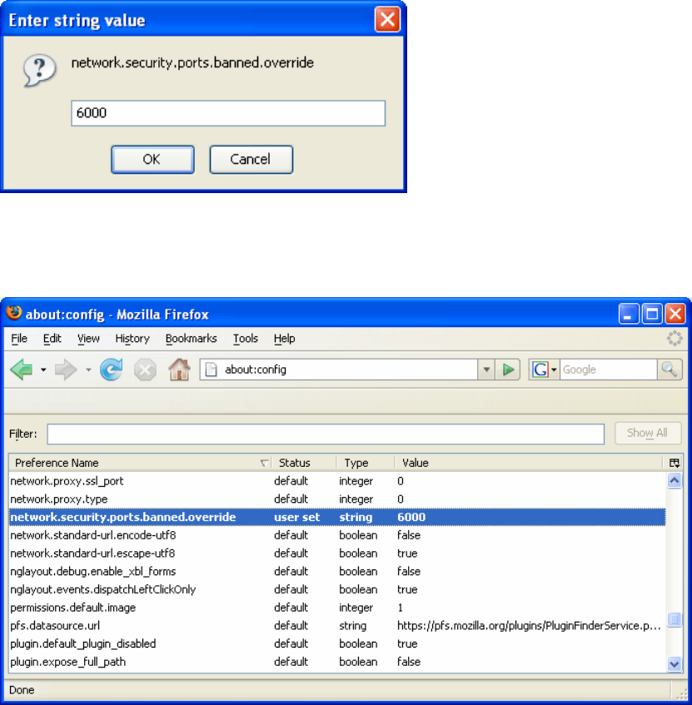Click the Back arrow in Firefox toolbar
Viewport: 692px width, 705px height.
pos(22,370)
